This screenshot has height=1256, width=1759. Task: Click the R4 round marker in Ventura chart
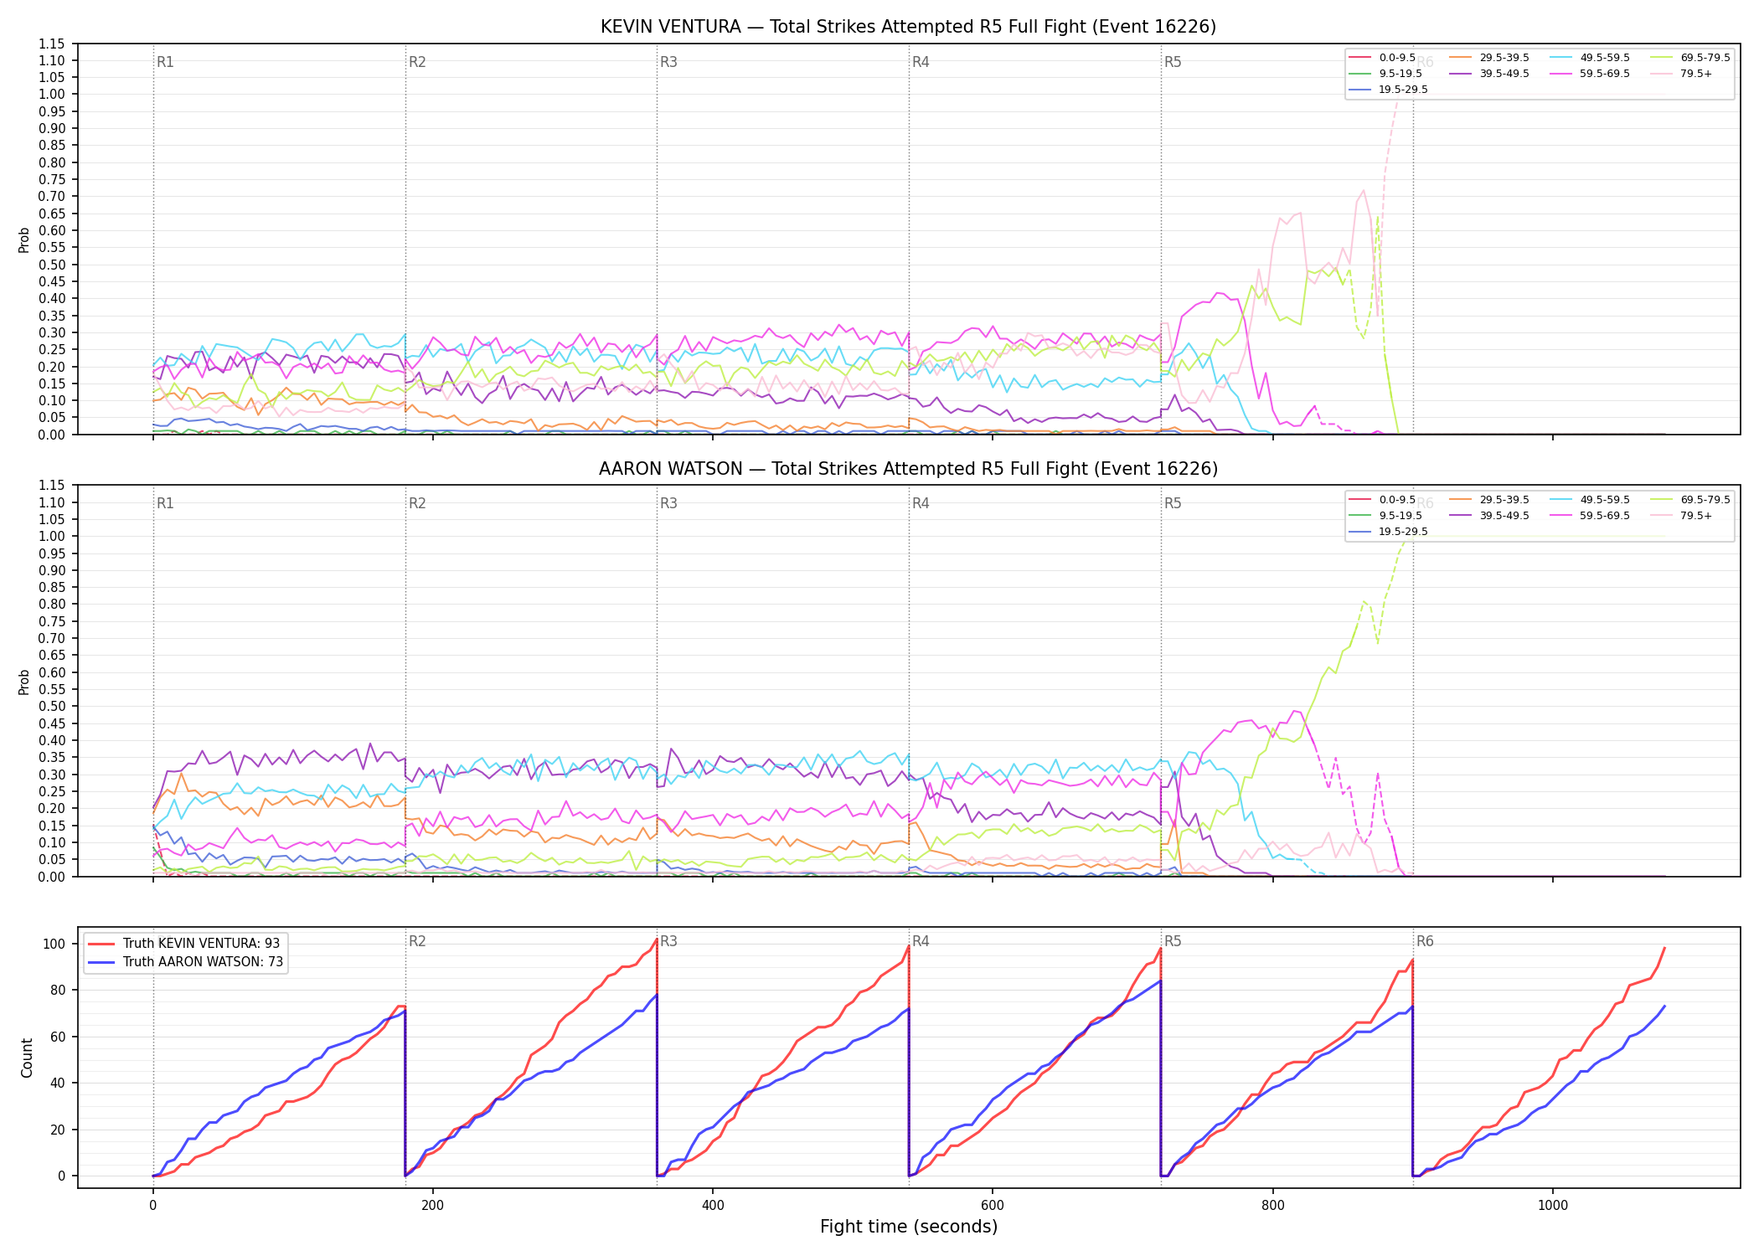921,62
